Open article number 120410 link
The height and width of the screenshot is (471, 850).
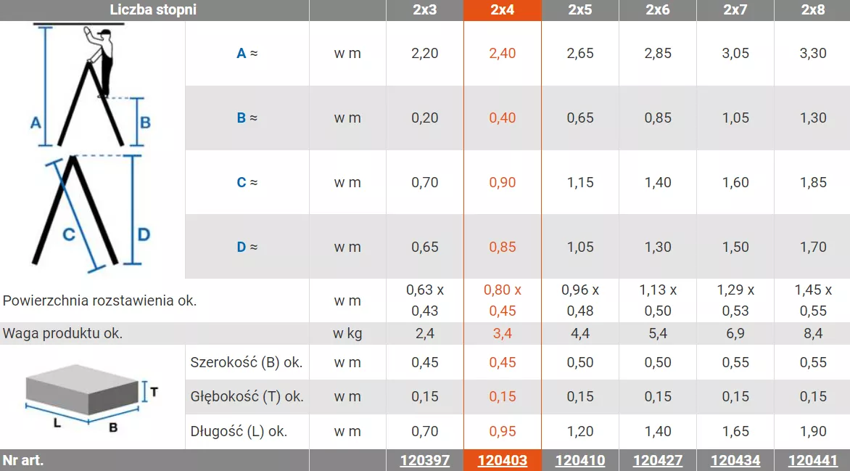coord(580,461)
